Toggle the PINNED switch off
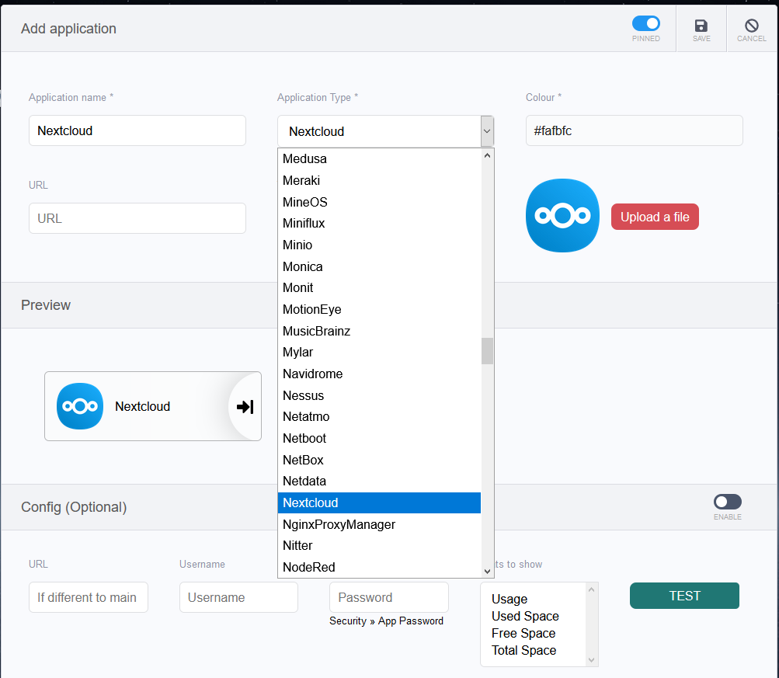 click(x=645, y=24)
